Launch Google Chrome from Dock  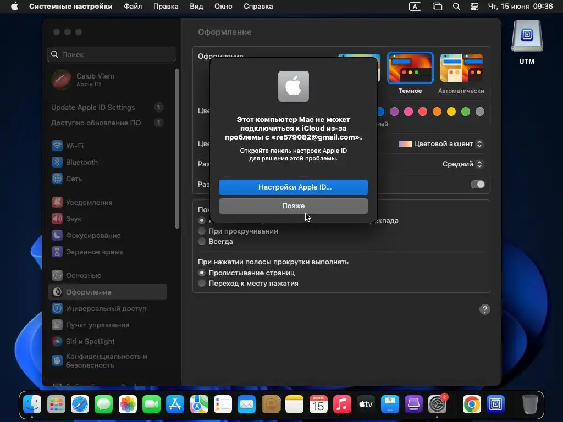tap(471, 404)
